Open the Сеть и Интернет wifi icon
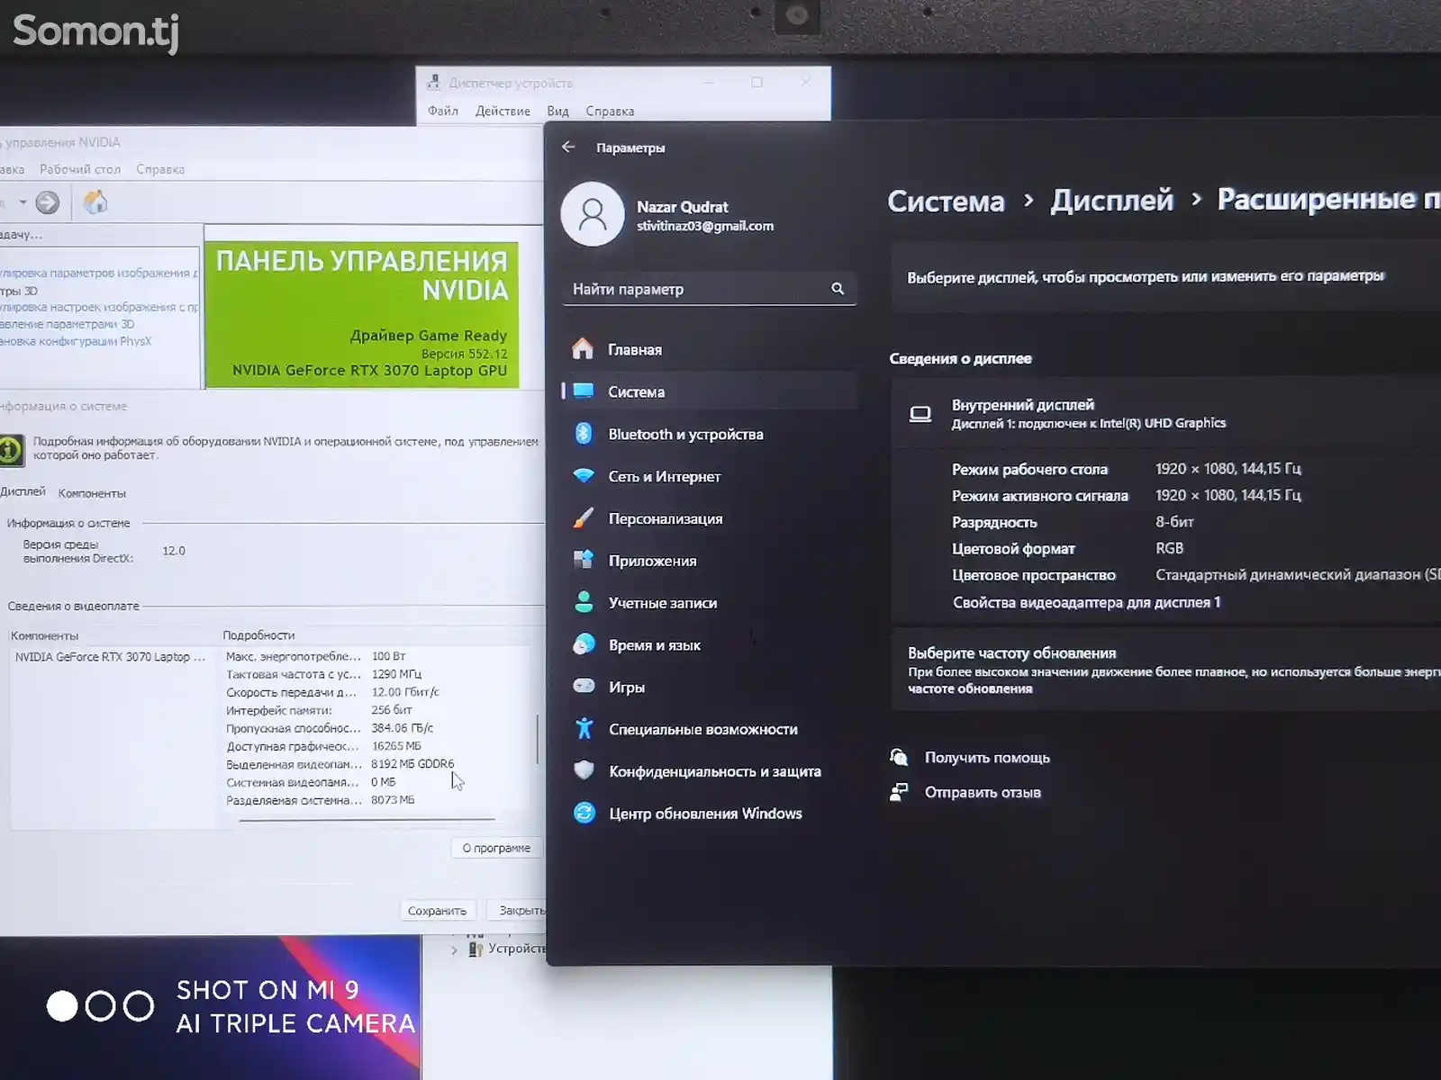 584,476
